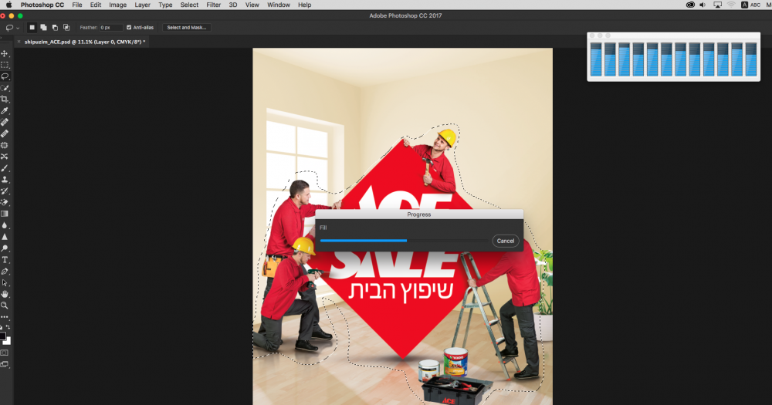
Task: Set the foreground color swatch
Action: 2,336
